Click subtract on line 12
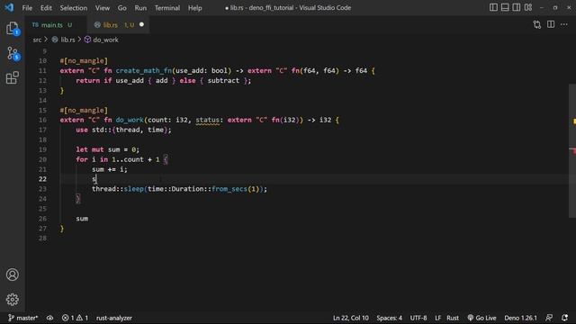The image size is (576, 324). 223,80
